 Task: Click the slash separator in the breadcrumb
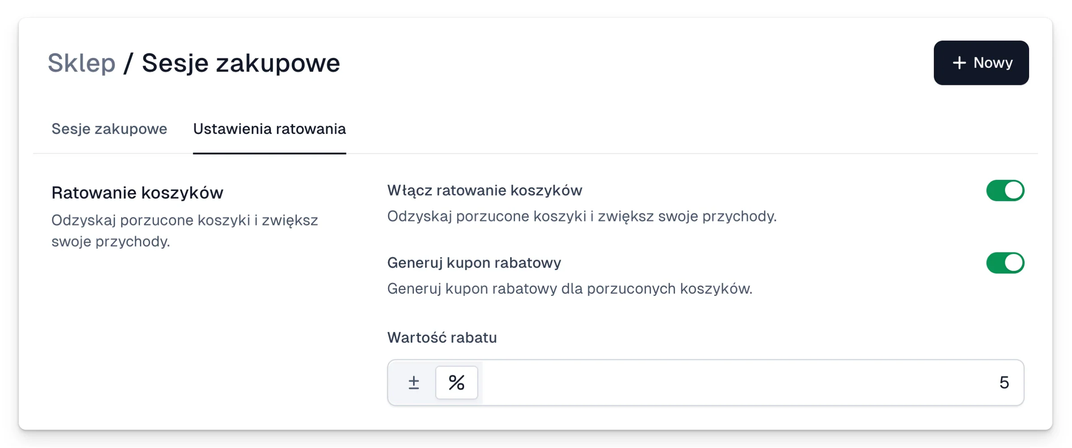(x=128, y=63)
